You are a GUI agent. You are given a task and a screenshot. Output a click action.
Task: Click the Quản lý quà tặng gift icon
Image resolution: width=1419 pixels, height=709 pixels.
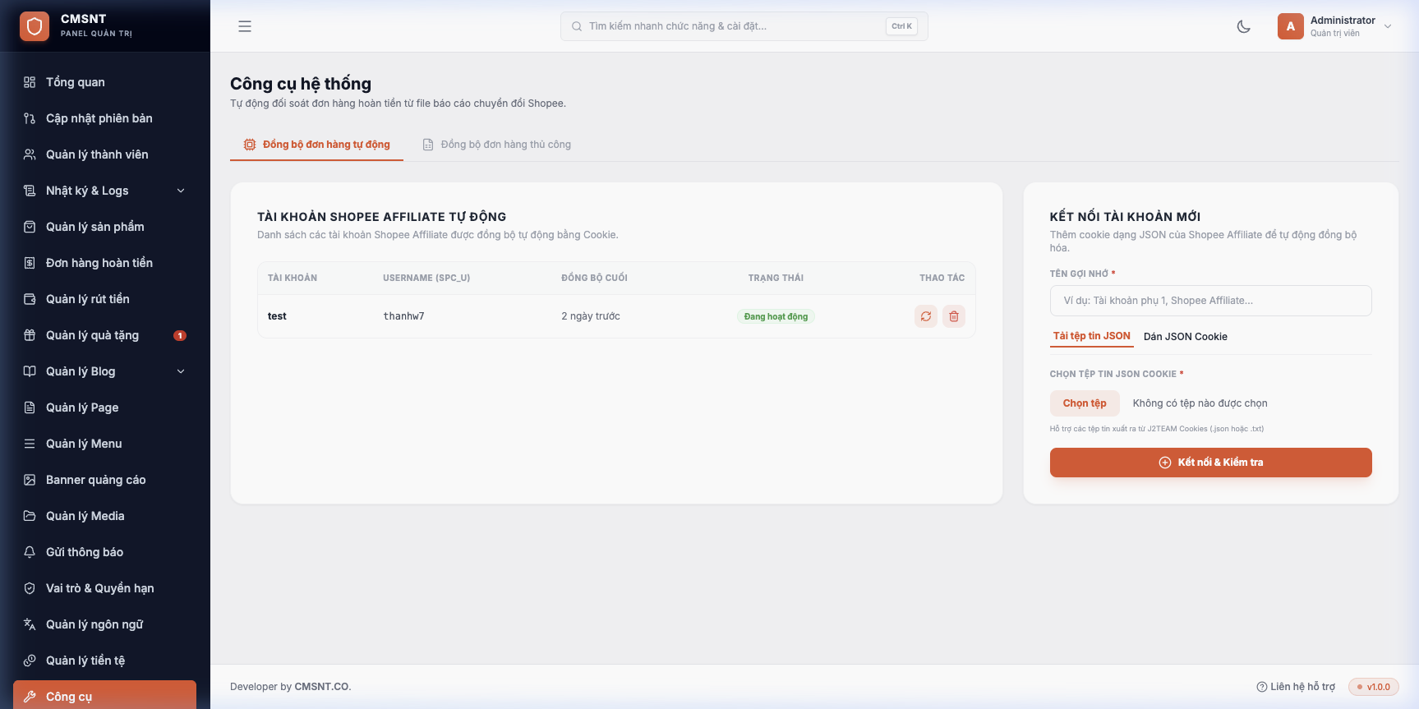pos(30,335)
